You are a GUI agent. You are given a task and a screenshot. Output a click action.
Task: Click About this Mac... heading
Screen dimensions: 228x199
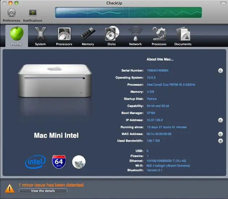coord(160,59)
